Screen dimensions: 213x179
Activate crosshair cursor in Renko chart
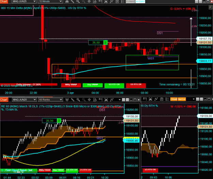(89, 100)
